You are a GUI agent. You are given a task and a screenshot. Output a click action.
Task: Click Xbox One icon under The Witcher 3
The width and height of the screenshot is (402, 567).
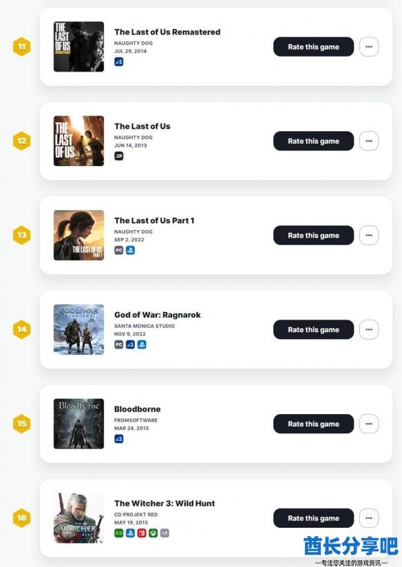153,533
